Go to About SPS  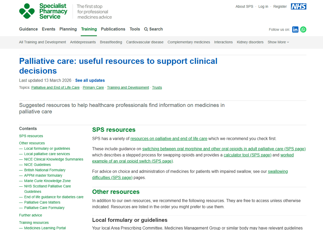point(244,6)
